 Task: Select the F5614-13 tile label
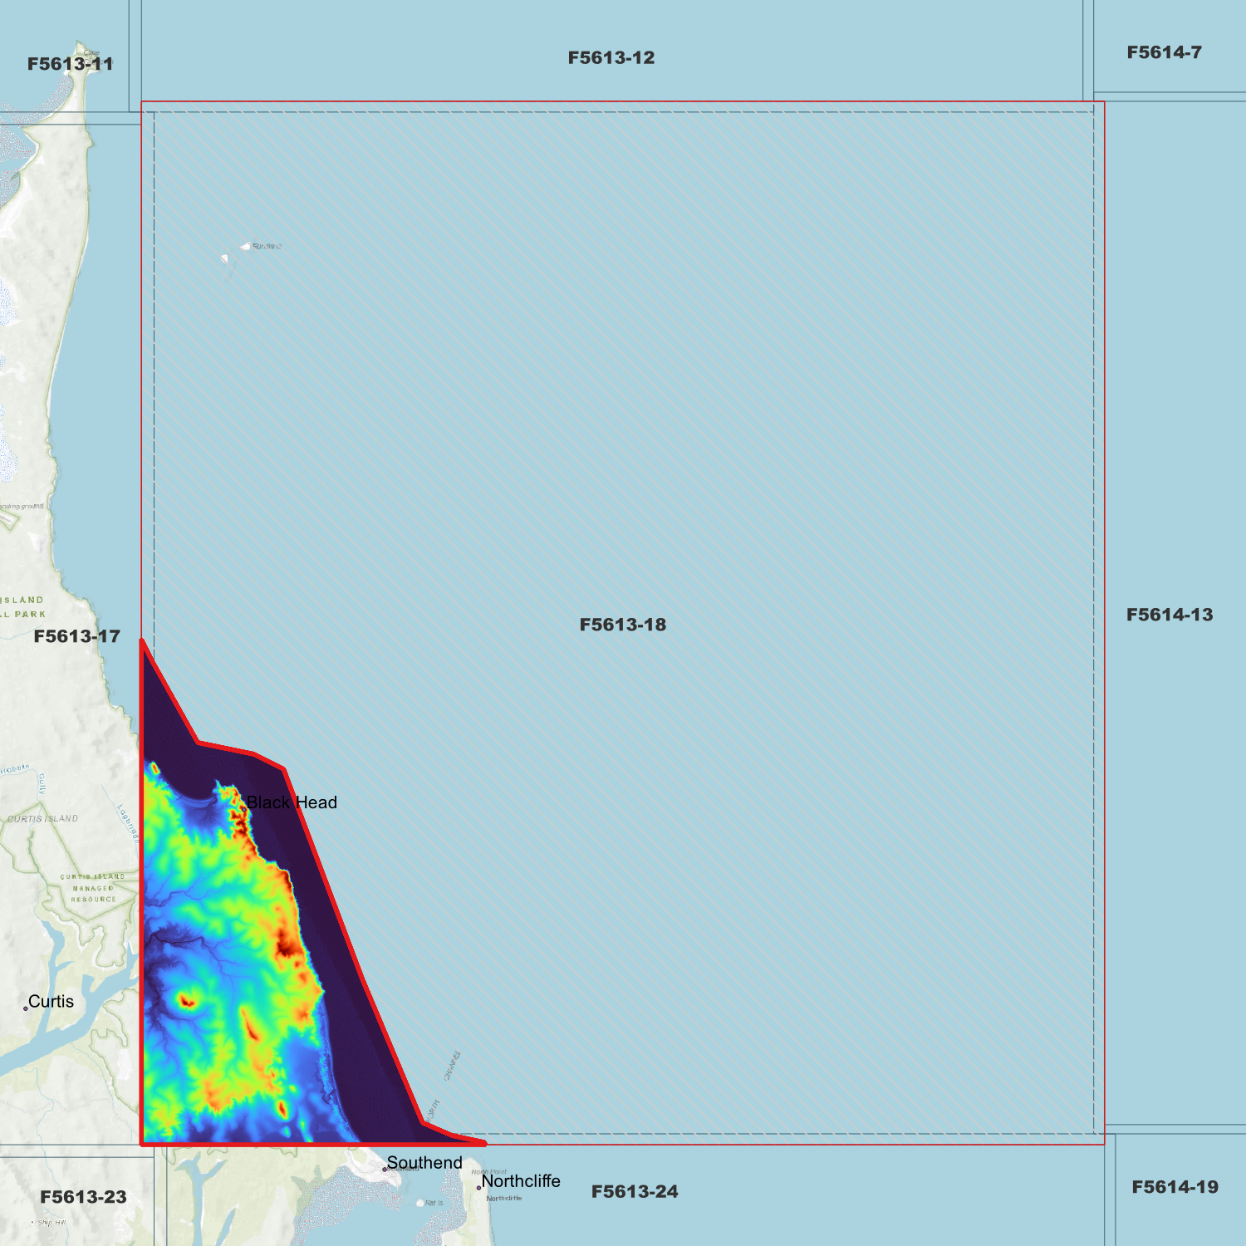click(x=1169, y=615)
